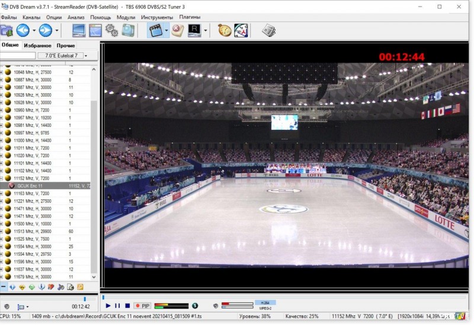Viewport: 474px width, 325px height.
Task: Click the next channel blue arrow icon
Action: 45,30
